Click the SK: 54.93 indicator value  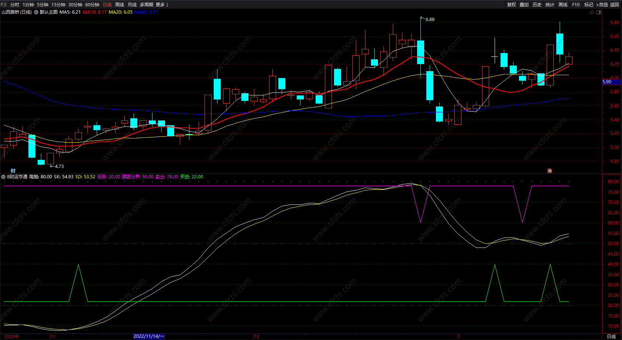tap(63, 177)
